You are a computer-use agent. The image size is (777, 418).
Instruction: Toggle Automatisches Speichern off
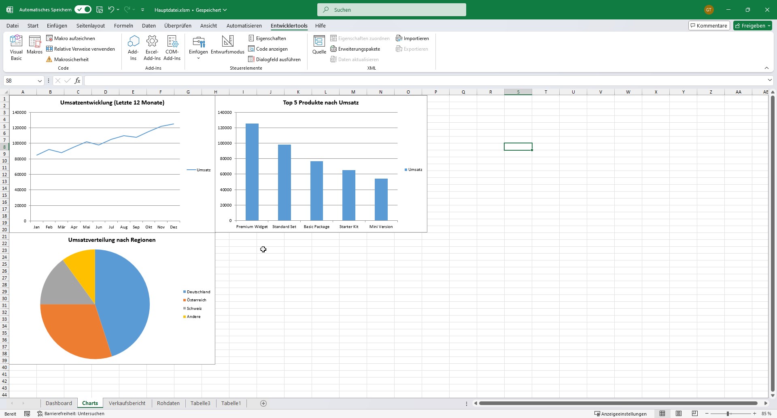(83, 9)
